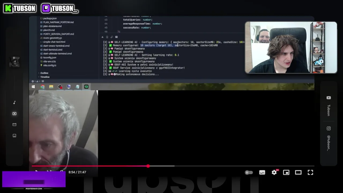
Task: Click terminal line 'Learning cycle executin'
Action: [128, 71]
